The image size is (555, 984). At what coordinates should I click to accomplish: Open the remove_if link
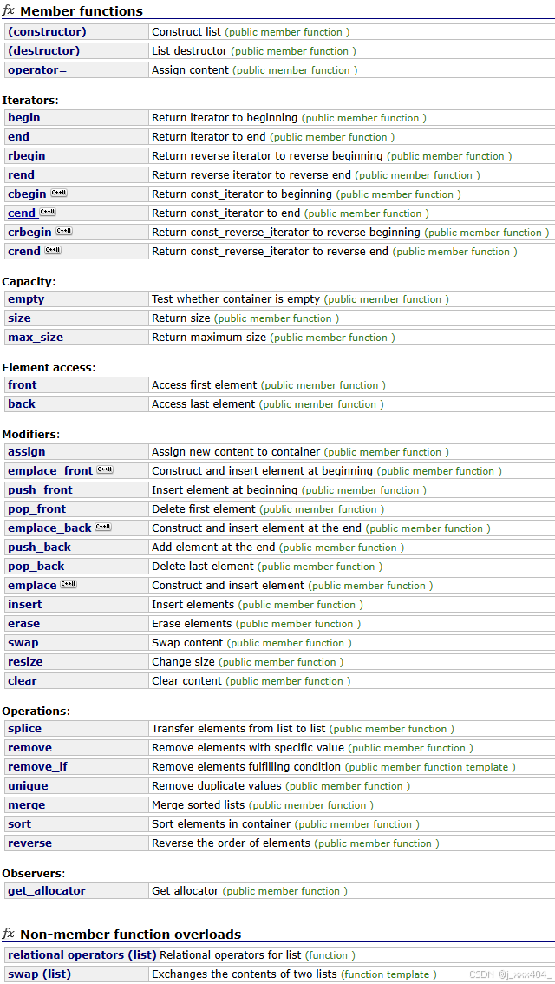point(37,767)
